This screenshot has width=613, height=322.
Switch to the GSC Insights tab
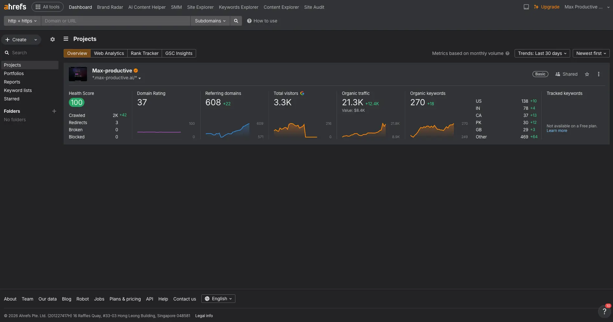pos(179,53)
